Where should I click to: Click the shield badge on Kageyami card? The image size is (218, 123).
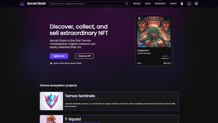(x=139, y=18)
